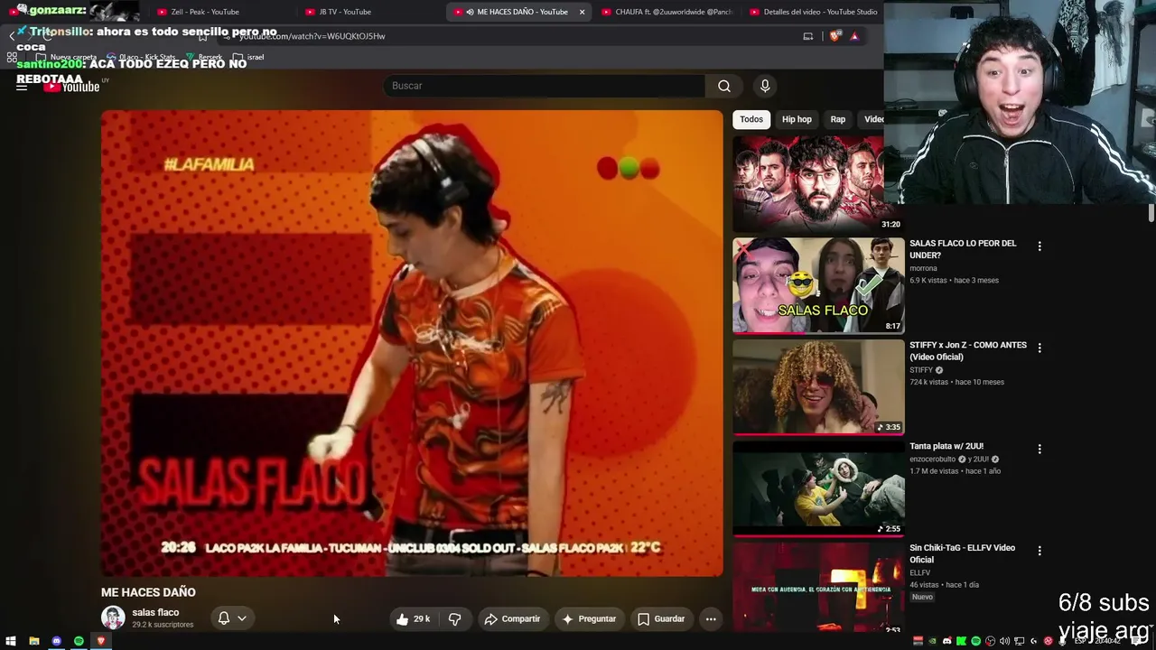Open the Detalles del video YouTube Studio tab
This screenshot has width=1156, height=650.
click(813, 12)
